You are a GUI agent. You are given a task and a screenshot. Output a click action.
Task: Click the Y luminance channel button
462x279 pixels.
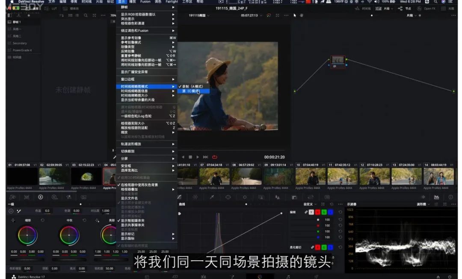pos(311,212)
